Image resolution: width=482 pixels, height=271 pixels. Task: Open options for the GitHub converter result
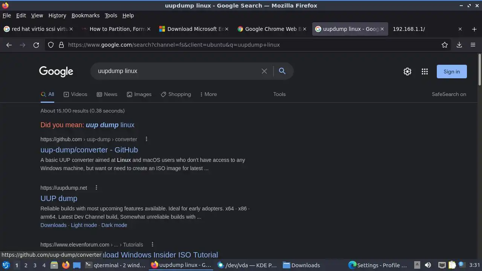146,139
